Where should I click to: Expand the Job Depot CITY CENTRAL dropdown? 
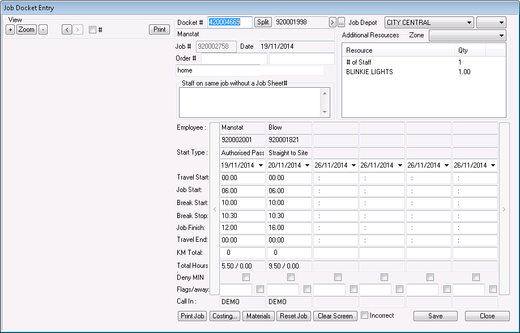[469, 23]
